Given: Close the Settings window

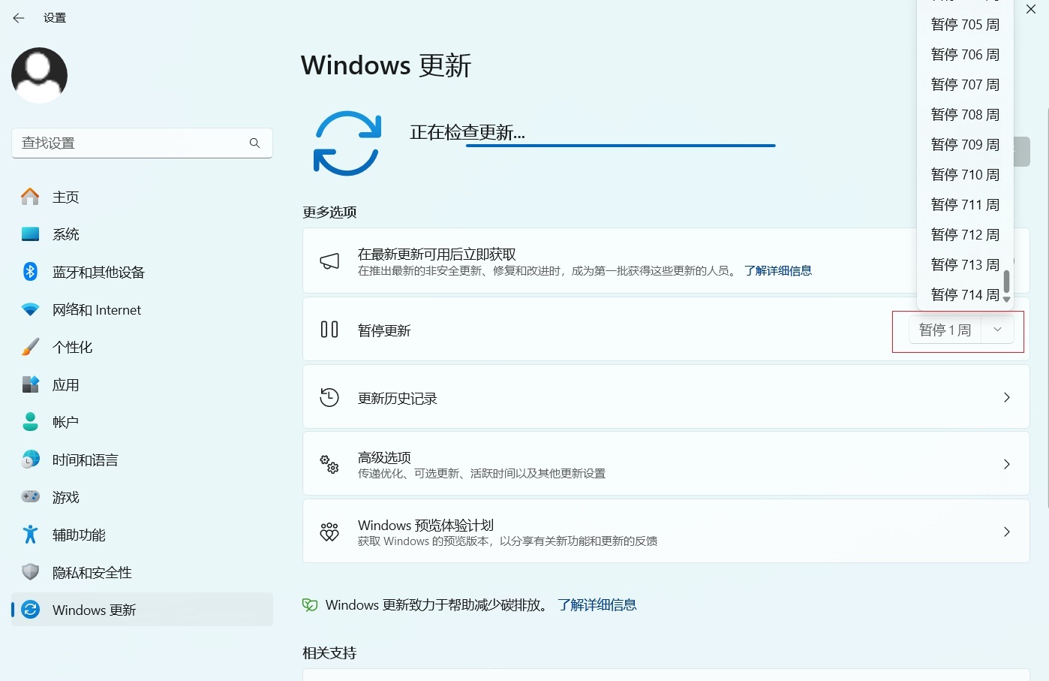Looking at the screenshot, I should (x=1031, y=10).
